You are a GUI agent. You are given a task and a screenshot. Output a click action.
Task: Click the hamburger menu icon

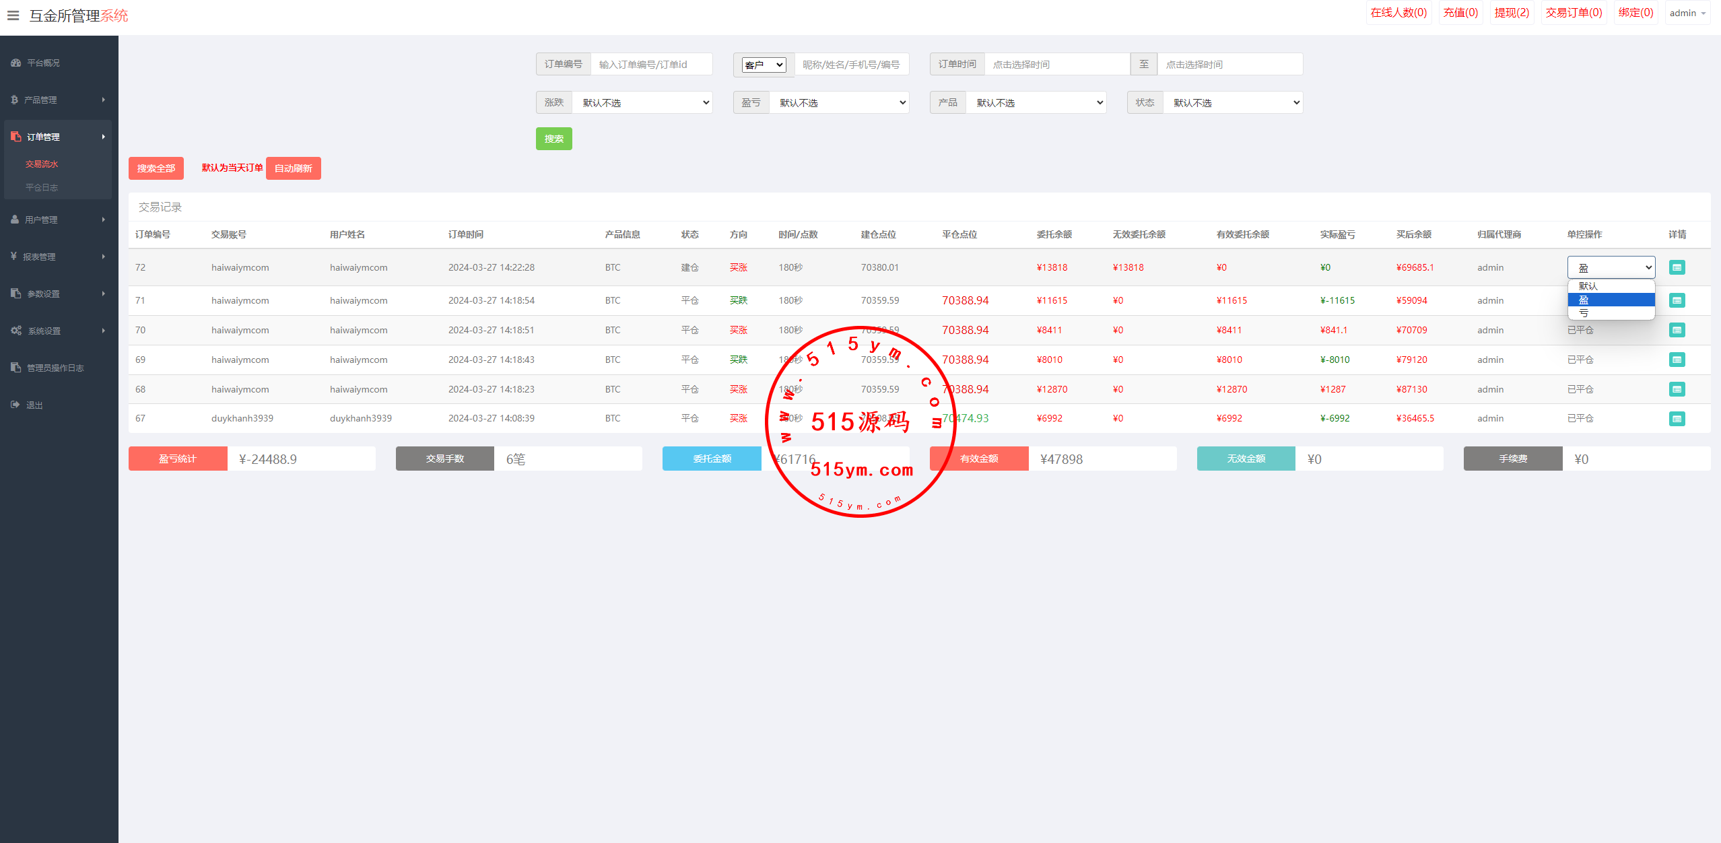tap(13, 15)
